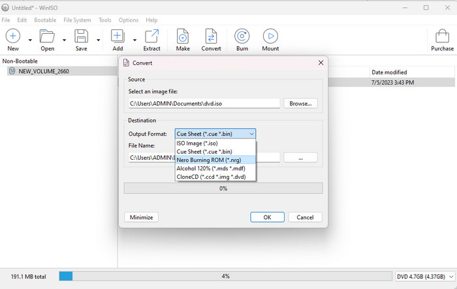Open the File menu
The height and width of the screenshot is (289, 457).
coord(6,20)
